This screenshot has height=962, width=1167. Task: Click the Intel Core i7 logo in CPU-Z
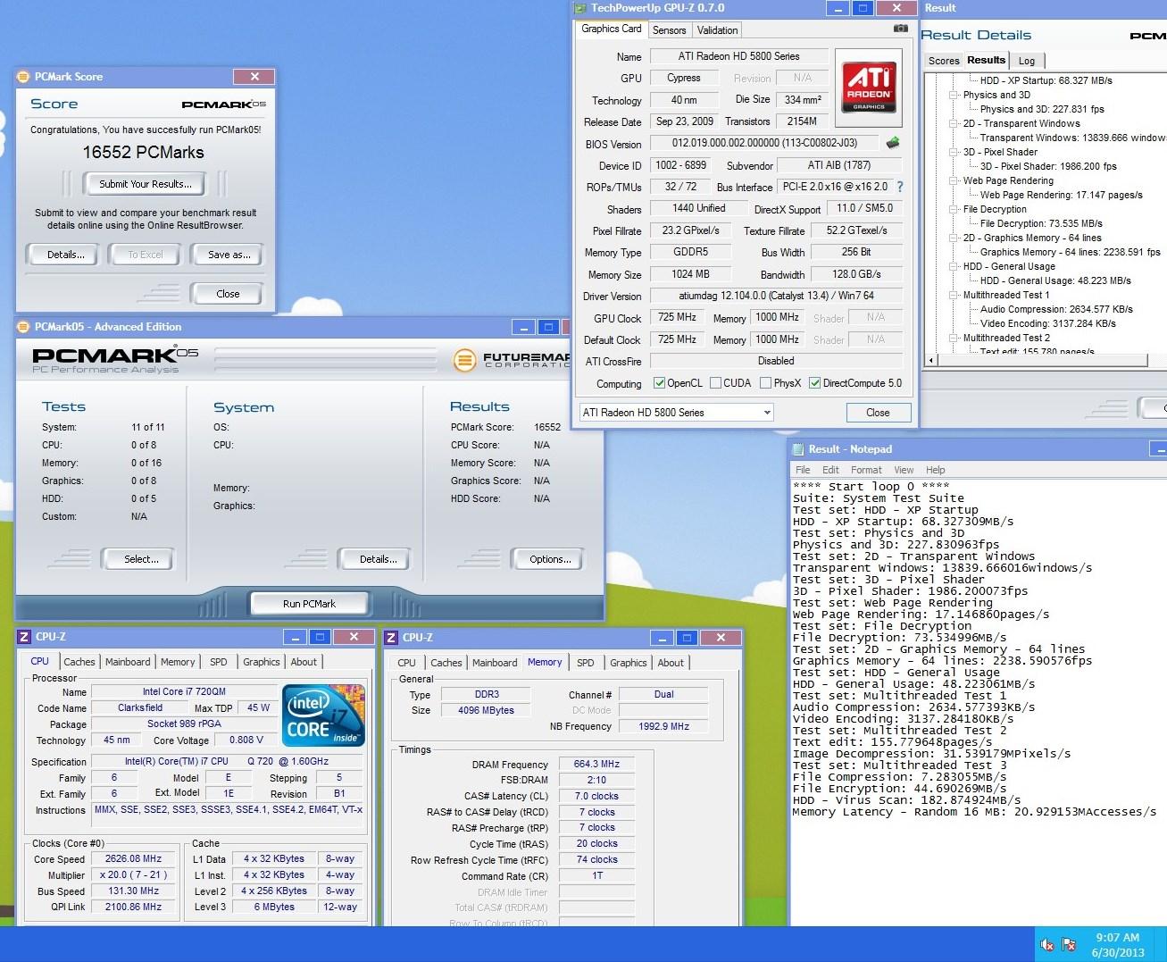pos(323,715)
